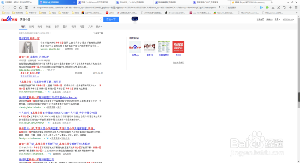Open the 网络推广 bookmark folder
This screenshot has width=300, height=163.
(64, 13)
